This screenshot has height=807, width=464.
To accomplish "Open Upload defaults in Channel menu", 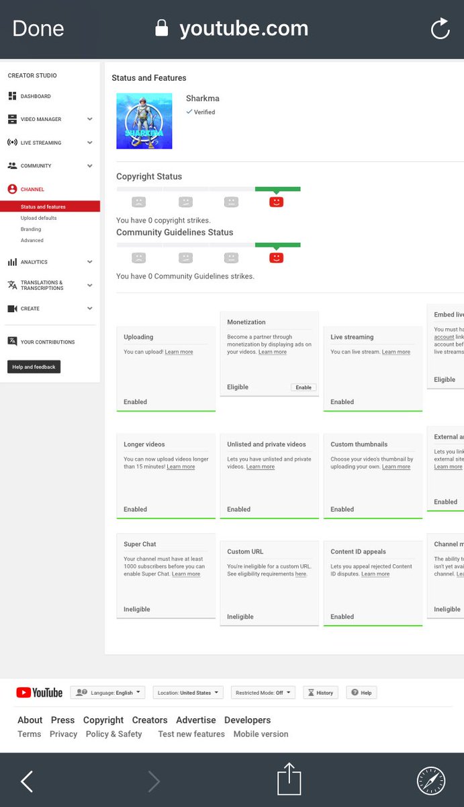I will (x=39, y=218).
